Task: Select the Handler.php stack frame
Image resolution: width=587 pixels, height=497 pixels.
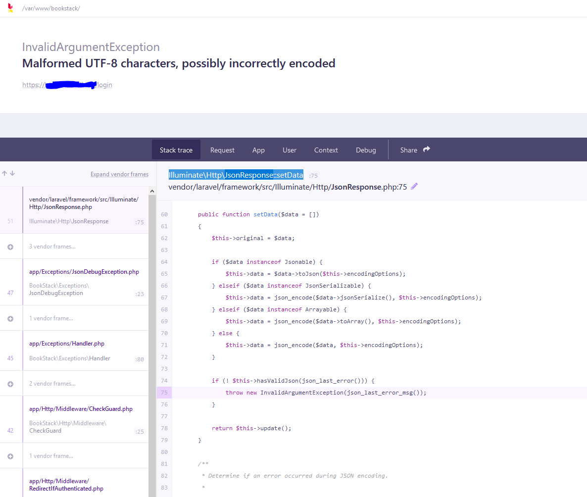Action: click(84, 350)
